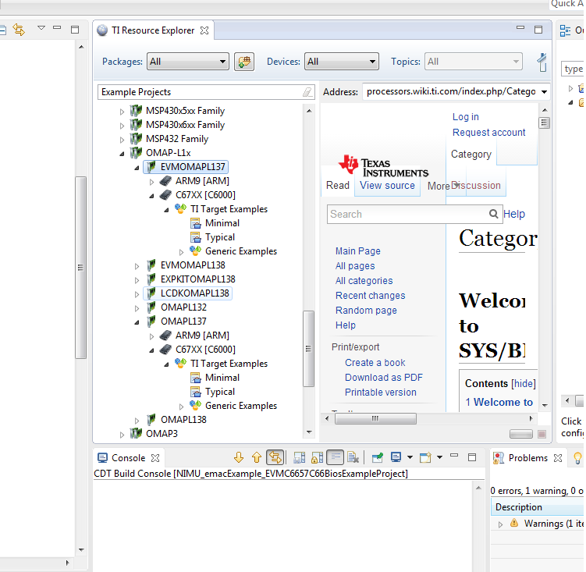Toggle the Console word wrap icon
This screenshot has width=586, height=572.
point(336,457)
